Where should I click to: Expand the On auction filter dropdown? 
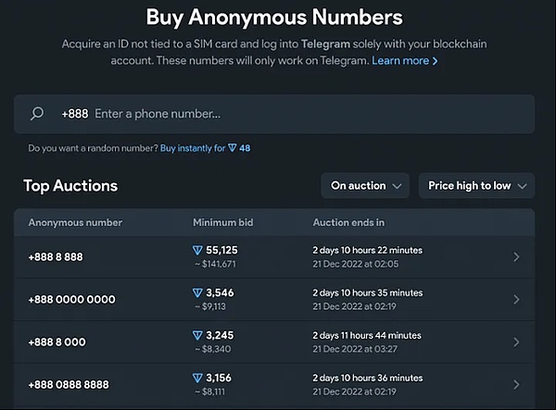(x=365, y=186)
